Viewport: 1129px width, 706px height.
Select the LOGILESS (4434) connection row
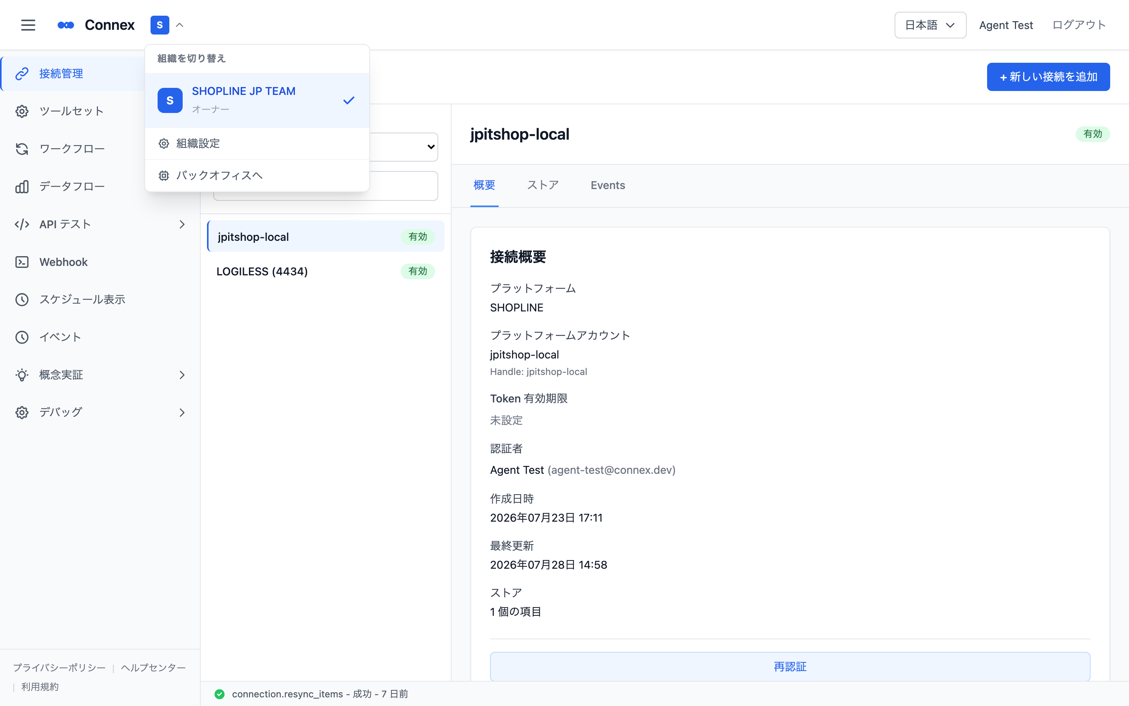pyautogui.click(x=326, y=271)
